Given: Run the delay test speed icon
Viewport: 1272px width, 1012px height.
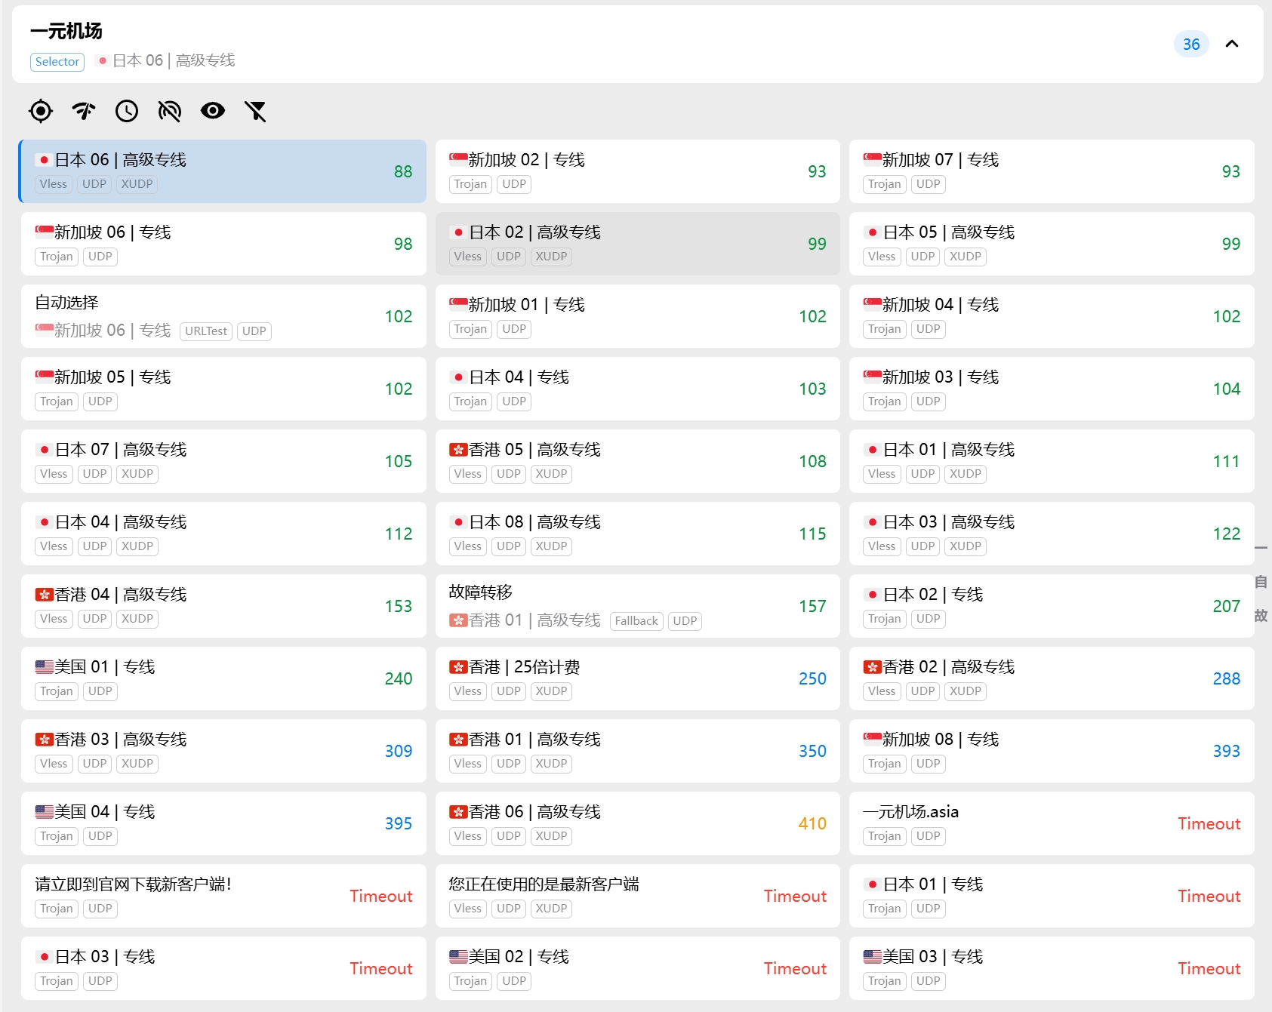Looking at the screenshot, I should click(84, 112).
